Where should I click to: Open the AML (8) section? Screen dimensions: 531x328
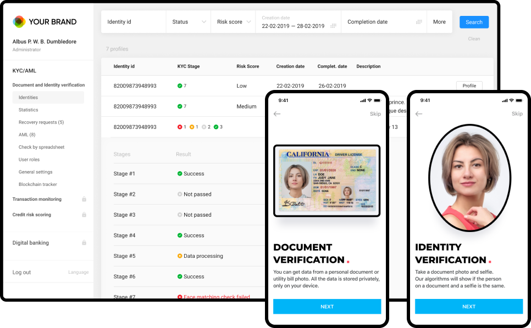tap(27, 134)
